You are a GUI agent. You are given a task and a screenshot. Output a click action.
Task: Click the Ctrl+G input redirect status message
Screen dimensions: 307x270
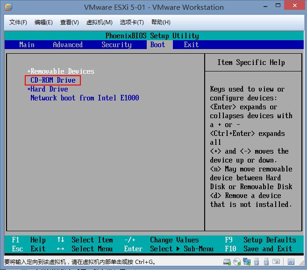coord(80,262)
